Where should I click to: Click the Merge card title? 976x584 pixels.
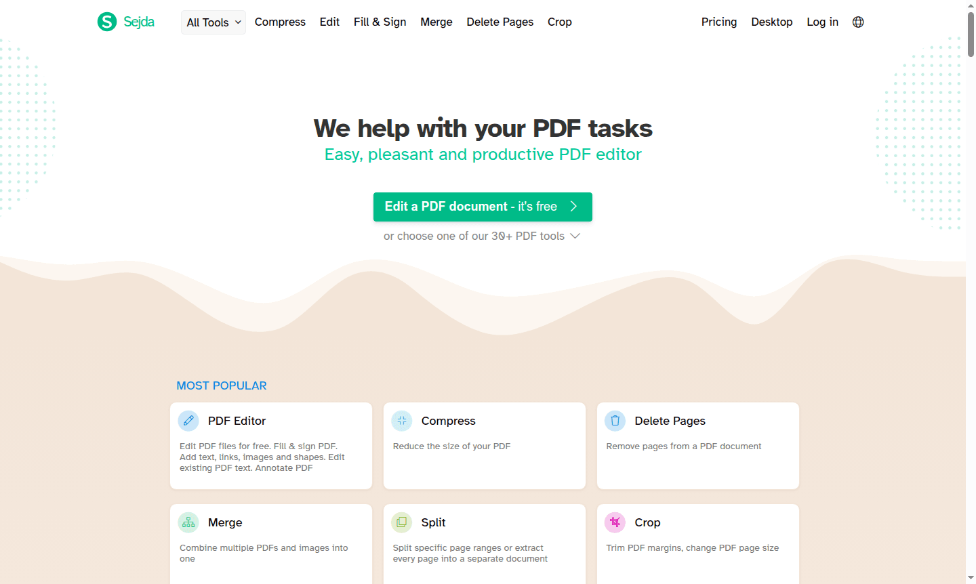[225, 522]
